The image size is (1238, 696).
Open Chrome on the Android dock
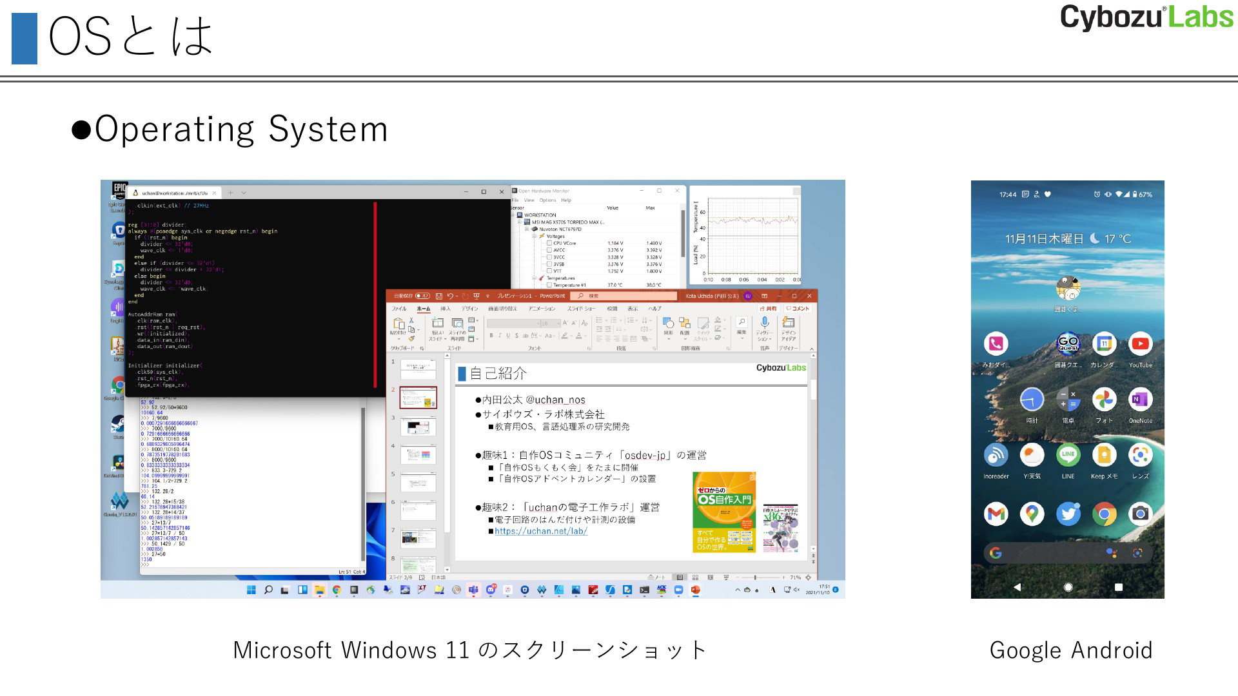coord(1105,514)
